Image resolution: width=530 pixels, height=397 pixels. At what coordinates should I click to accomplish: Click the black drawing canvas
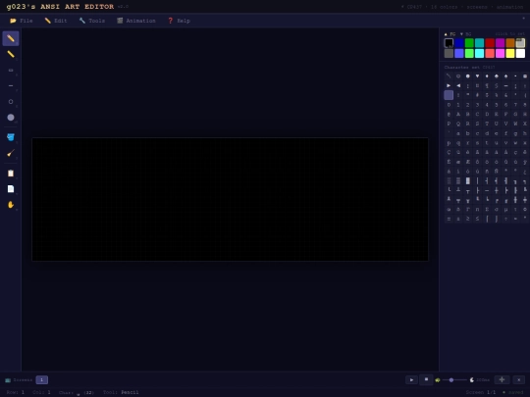click(231, 199)
